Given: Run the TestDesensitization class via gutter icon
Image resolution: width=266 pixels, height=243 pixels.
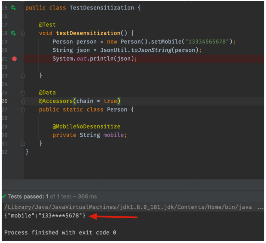Looking at the screenshot, I should pos(14,8).
